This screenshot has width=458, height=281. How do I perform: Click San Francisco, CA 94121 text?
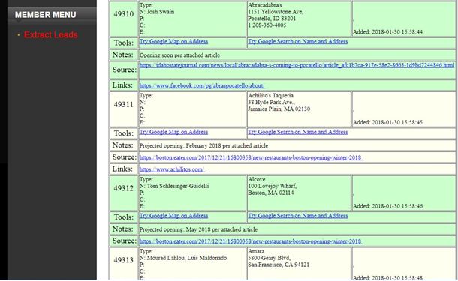click(279, 265)
